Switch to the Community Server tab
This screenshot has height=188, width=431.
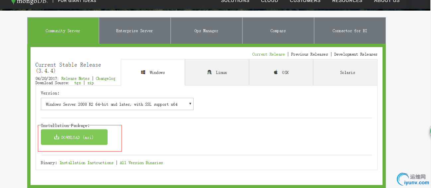[63, 31]
